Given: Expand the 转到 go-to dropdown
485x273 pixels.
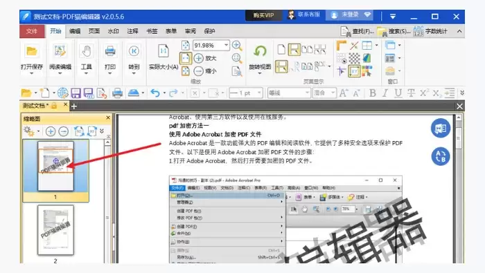Looking at the screenshot, I should pyautogui.click(x=134, y=73).
